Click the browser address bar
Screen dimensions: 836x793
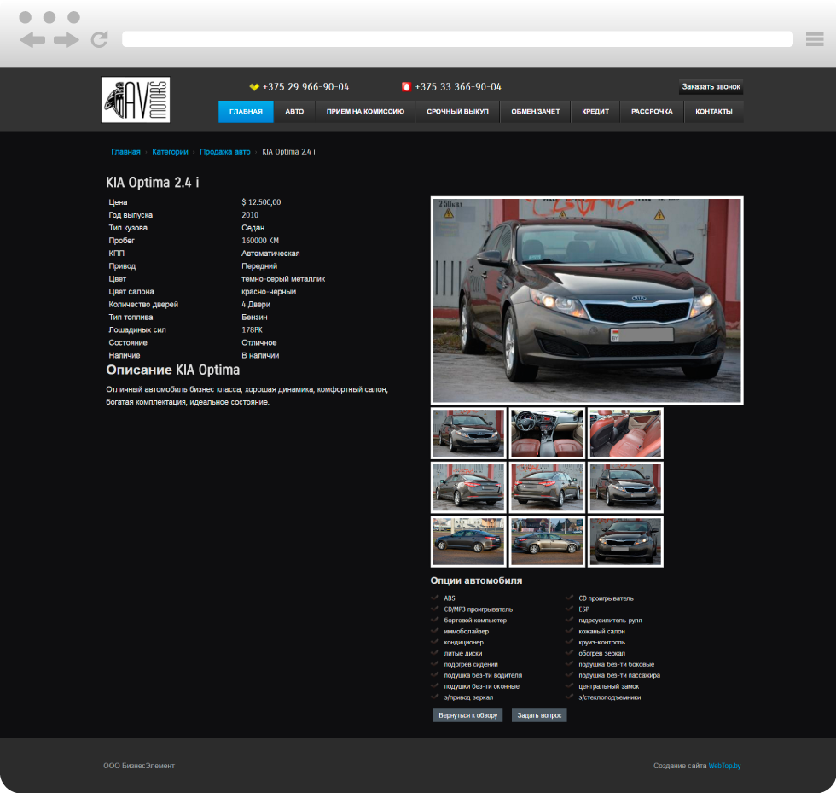pos(457,39)
